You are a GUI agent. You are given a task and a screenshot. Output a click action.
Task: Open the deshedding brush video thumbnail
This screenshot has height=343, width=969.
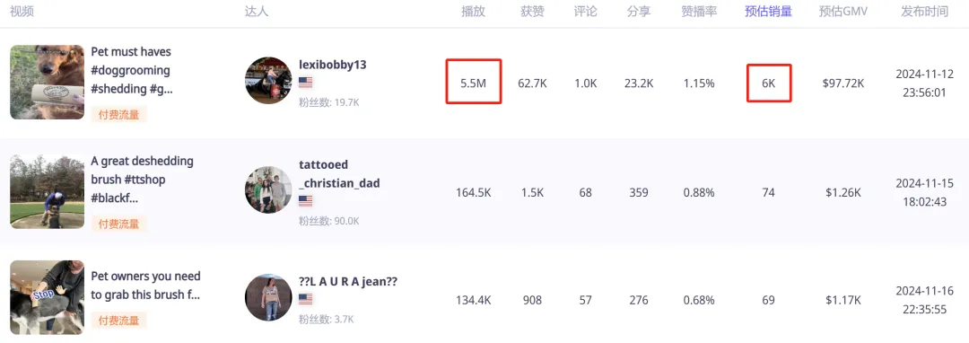tap(47, 191)
